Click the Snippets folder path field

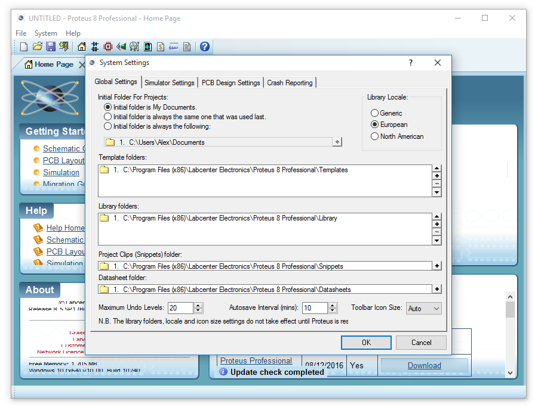pos(265,266)
